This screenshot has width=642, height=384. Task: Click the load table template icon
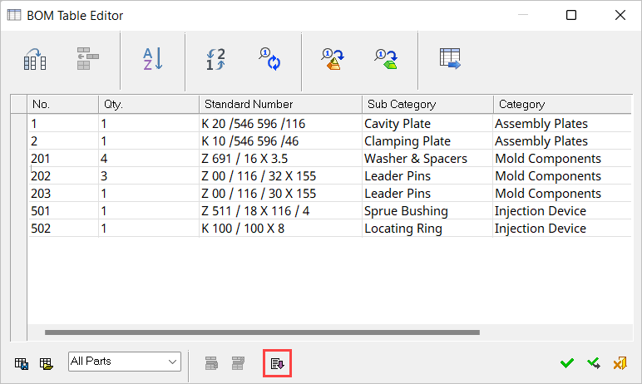click(47, 363)
